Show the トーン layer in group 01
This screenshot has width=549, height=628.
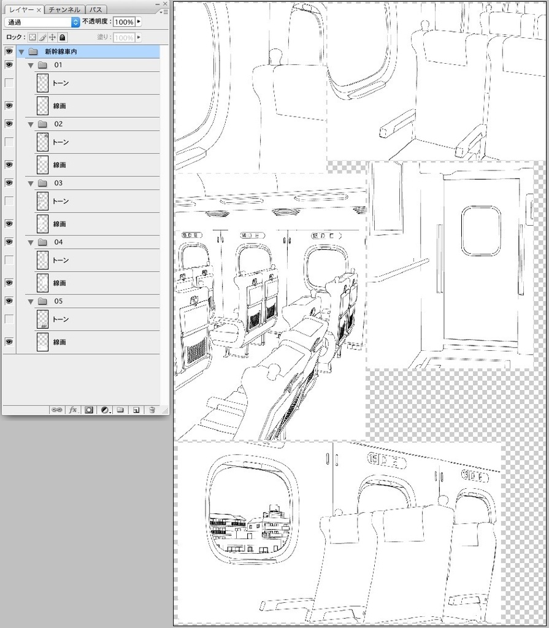coord(8,83)
